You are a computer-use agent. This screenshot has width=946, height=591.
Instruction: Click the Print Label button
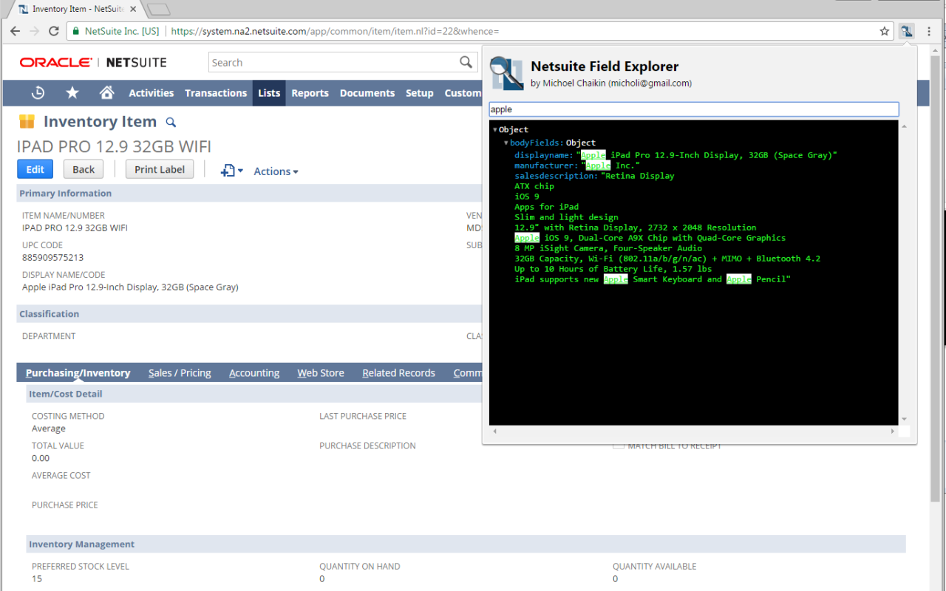tap(159, 168)
